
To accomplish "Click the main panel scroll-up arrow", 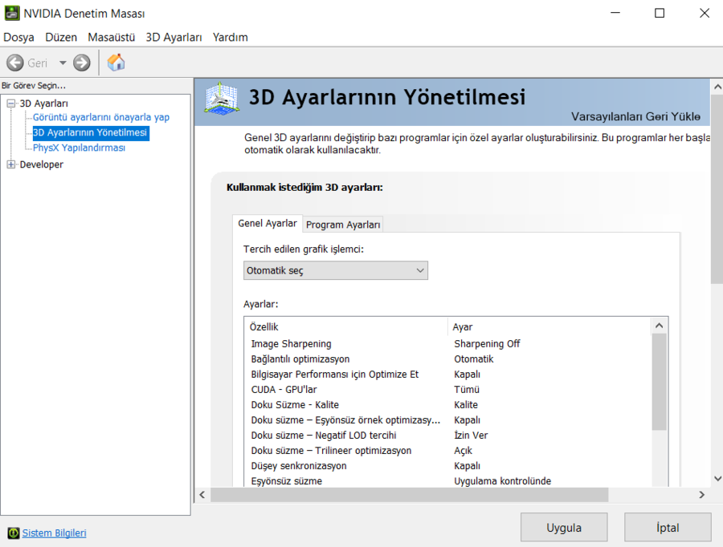I will [x=717, y=87].
